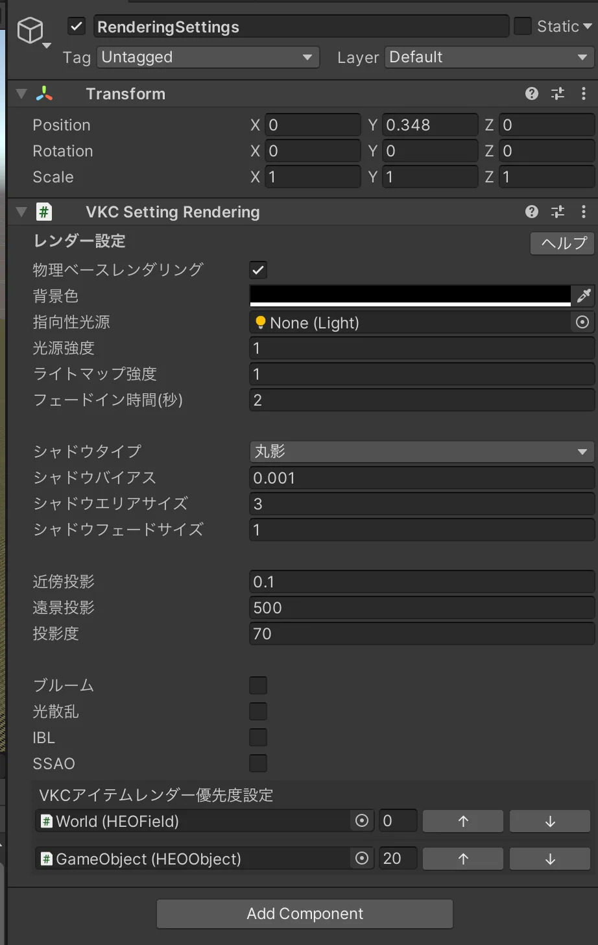Enable the ブルーム checkbox
The image size is (598, 945).
[258, 685]
